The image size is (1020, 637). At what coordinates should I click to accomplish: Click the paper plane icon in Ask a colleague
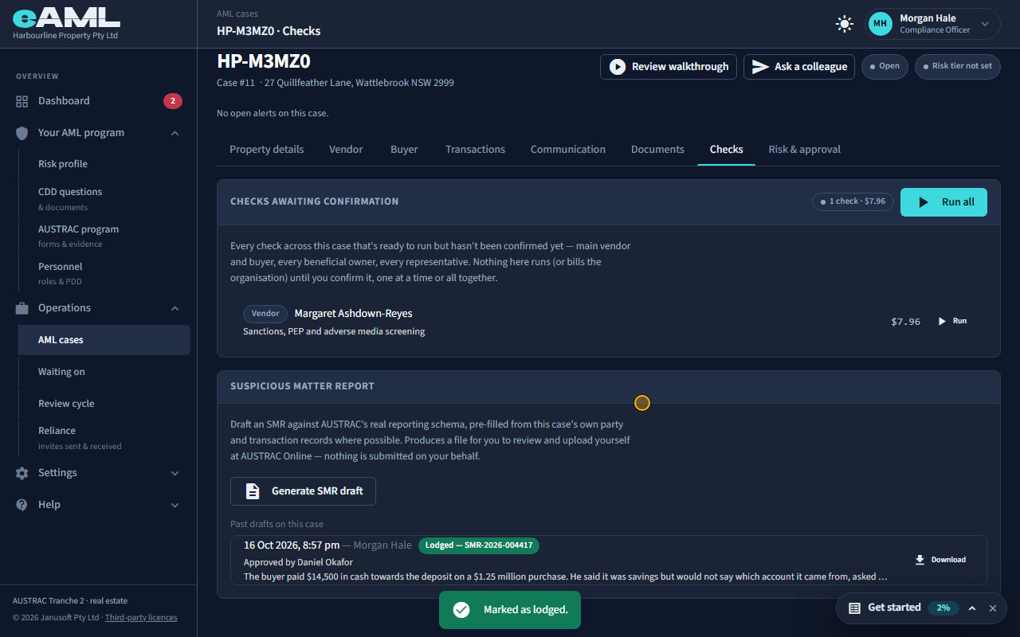[x=761, y=67]
